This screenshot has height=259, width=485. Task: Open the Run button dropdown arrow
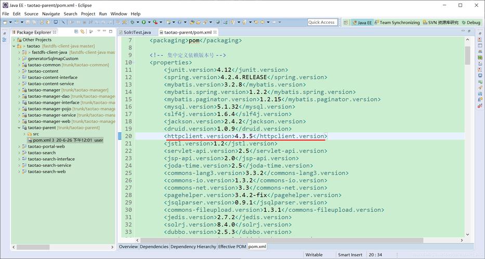(149, 22)
